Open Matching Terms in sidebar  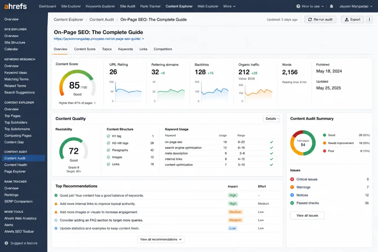16,79
